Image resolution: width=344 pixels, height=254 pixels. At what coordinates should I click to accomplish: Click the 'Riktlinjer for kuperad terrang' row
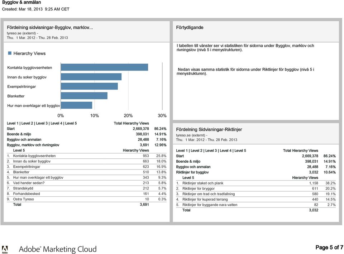[x=256, y=200]
